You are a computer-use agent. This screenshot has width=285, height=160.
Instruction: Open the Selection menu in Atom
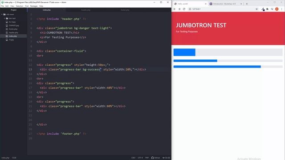[x=20, y=6]
